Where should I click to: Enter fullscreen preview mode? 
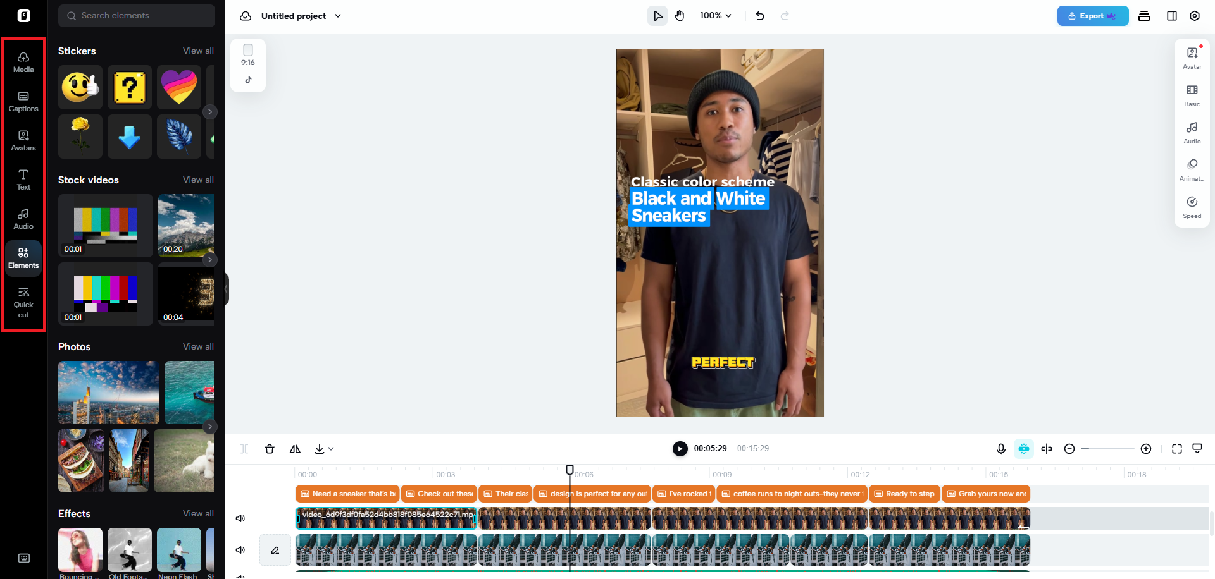(1176, 449)
